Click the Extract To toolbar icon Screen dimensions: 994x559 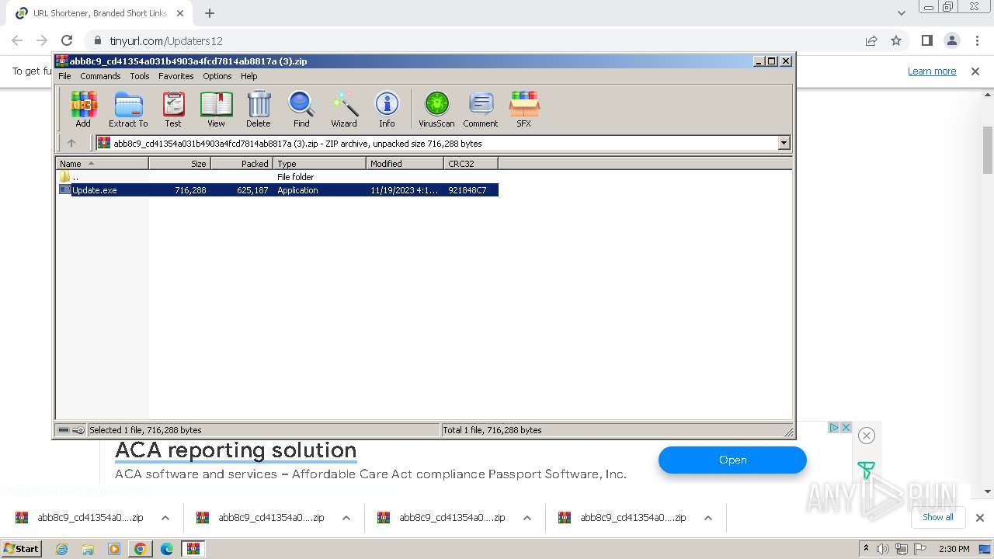click(x=128, y=109)
